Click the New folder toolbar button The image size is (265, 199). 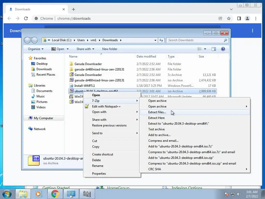point(110,49)
